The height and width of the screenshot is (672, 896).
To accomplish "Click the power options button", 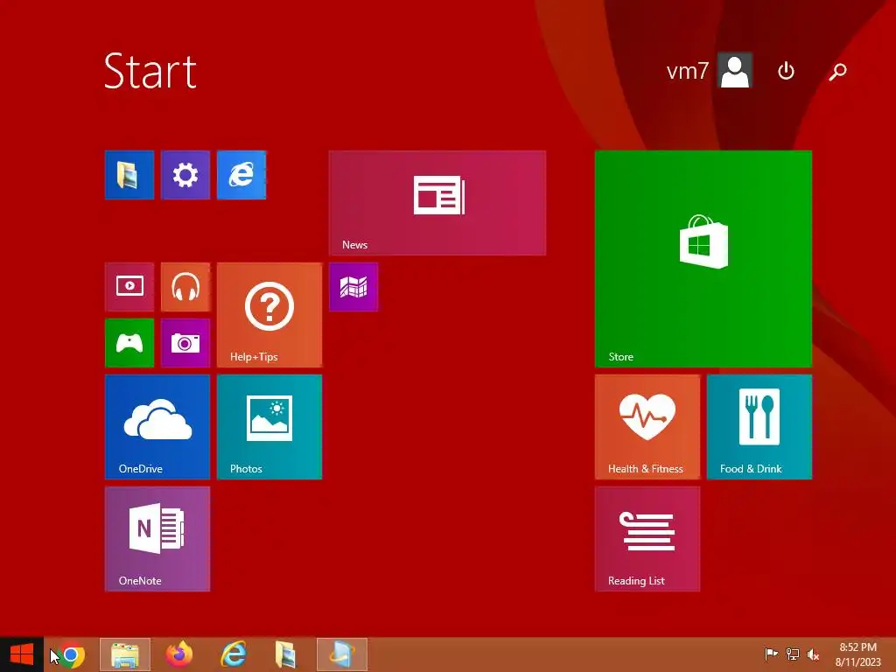I will (x=787, y=71).
